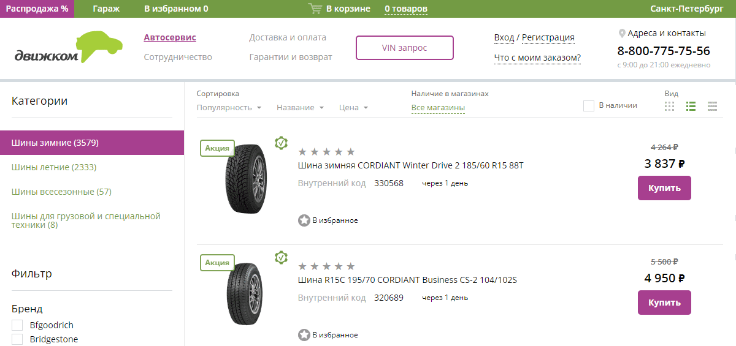Go to Автосервис page
The image size is (736, 346).
coord(170,37)
